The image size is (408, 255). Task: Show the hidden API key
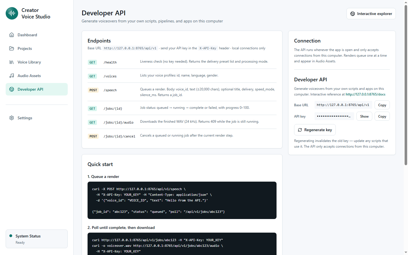tap(364, 116)
